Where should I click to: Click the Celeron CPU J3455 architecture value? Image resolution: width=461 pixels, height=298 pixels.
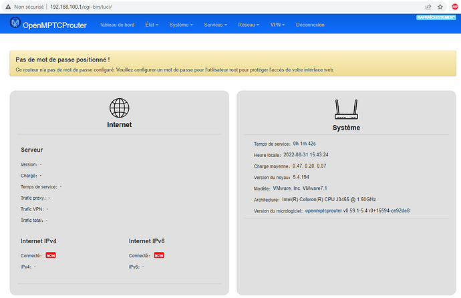329,200
